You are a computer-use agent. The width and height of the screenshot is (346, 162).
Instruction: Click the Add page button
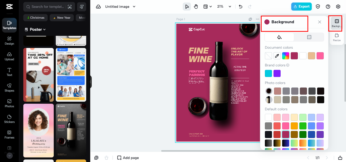pos(128,158)
